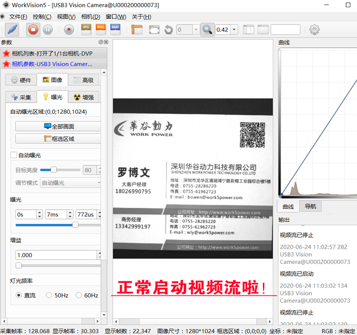Click the gain value field 1.000

coord(56,255)
